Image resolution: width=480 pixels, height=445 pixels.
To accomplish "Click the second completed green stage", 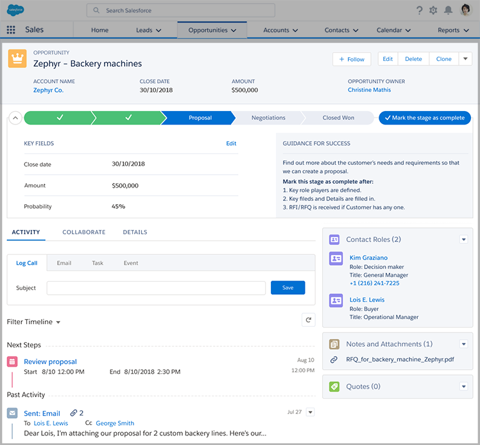I will [128, 118].
